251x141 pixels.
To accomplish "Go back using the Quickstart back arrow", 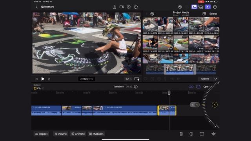I will point(36,7).
